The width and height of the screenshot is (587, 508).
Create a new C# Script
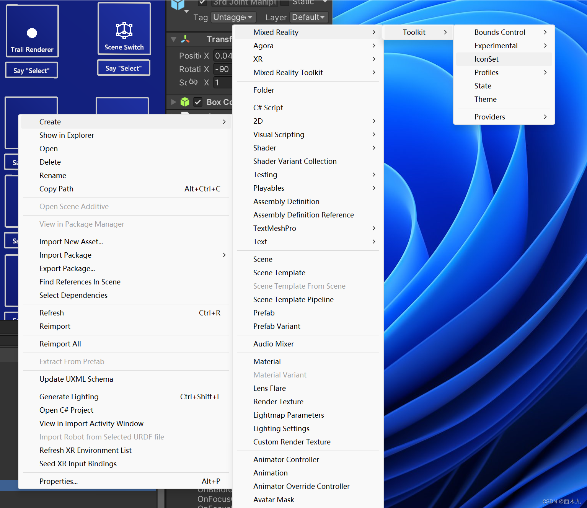[x=308, y=108]
